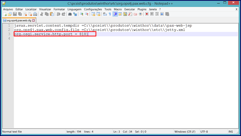Open the Tools menu

(108, 9)
